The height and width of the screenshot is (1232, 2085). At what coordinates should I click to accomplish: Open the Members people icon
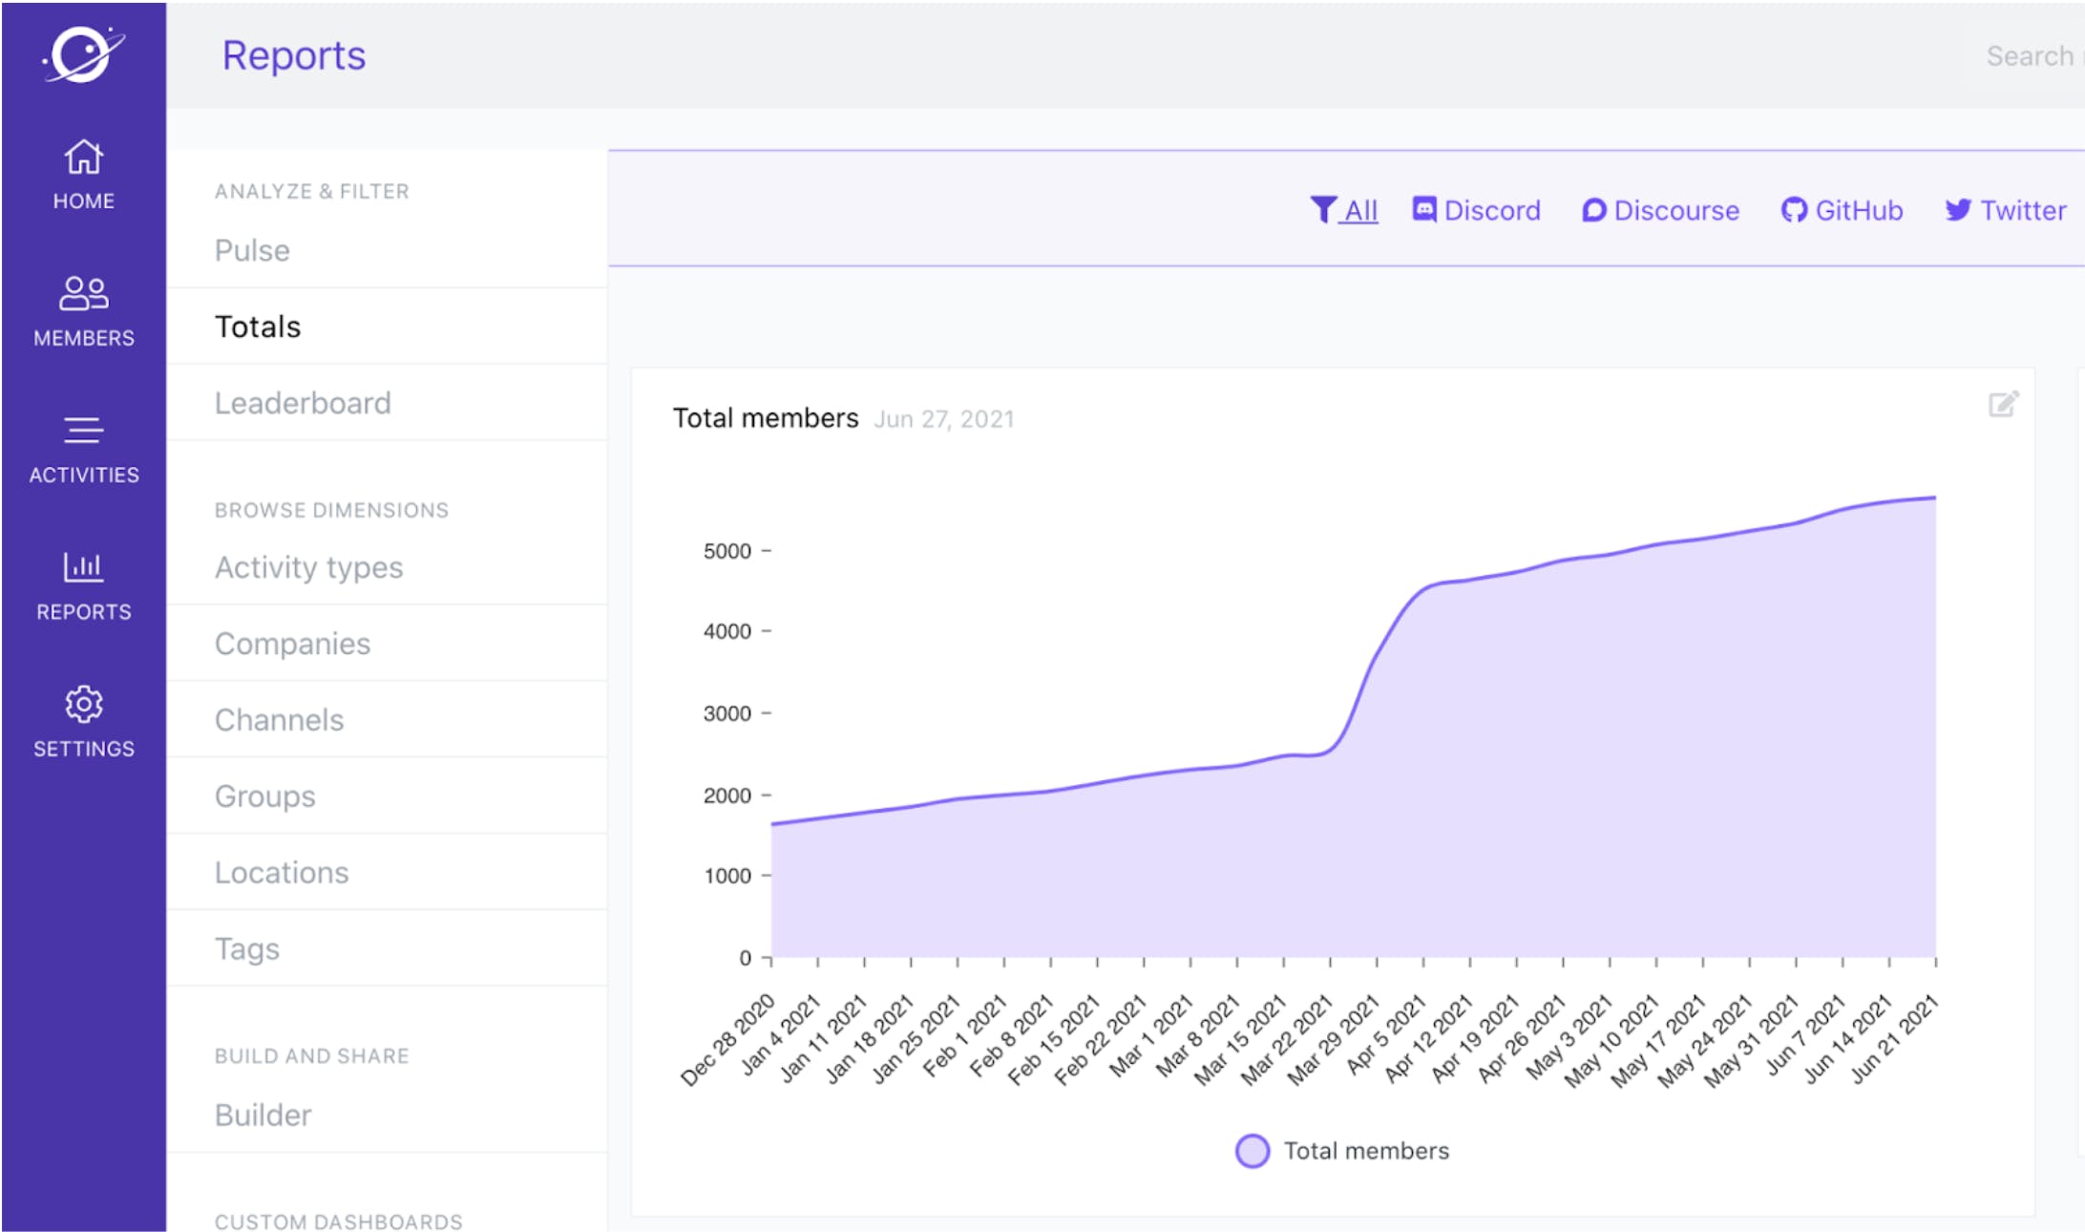click(x=83, y=294)
